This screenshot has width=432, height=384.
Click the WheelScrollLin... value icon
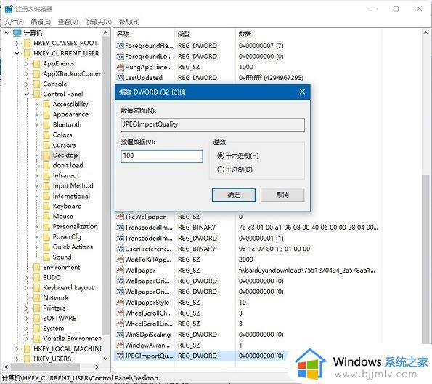tap(120, 324)
